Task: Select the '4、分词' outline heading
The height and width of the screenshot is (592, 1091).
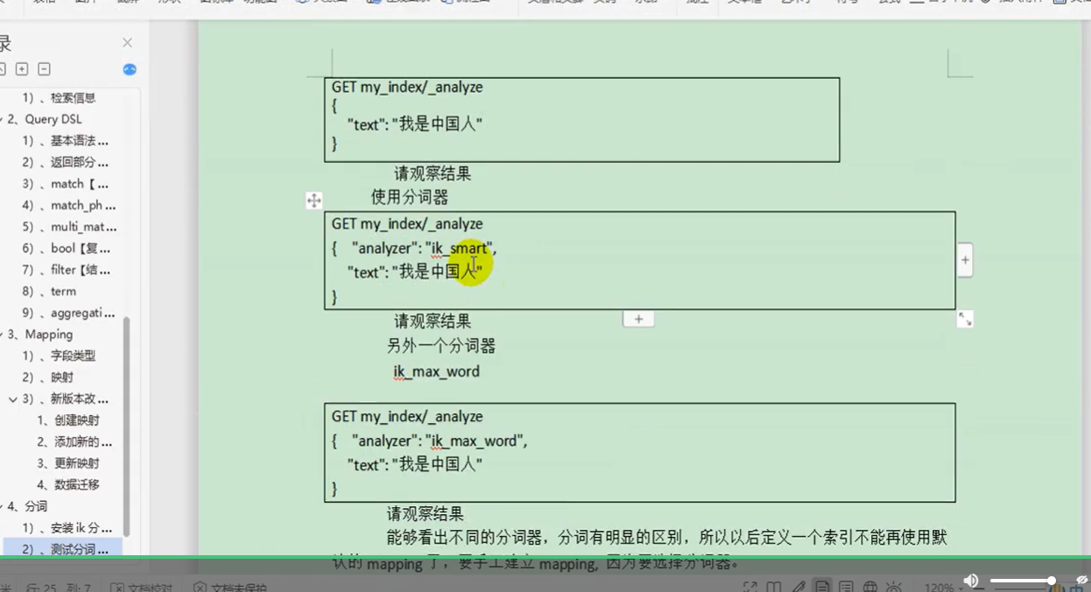Action: point(27,506)
